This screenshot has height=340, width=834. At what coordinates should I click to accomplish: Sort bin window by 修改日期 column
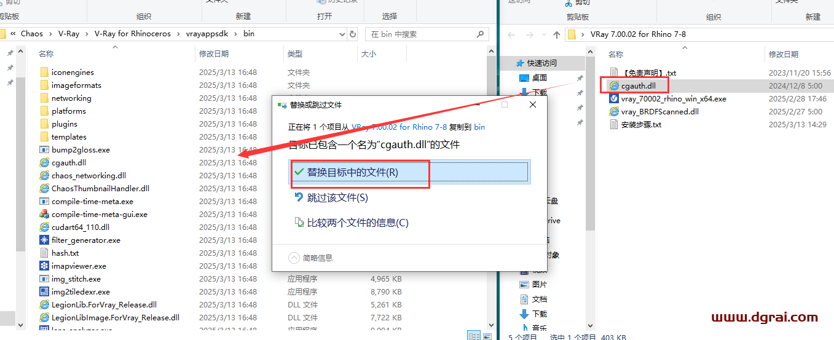(213, 54)
